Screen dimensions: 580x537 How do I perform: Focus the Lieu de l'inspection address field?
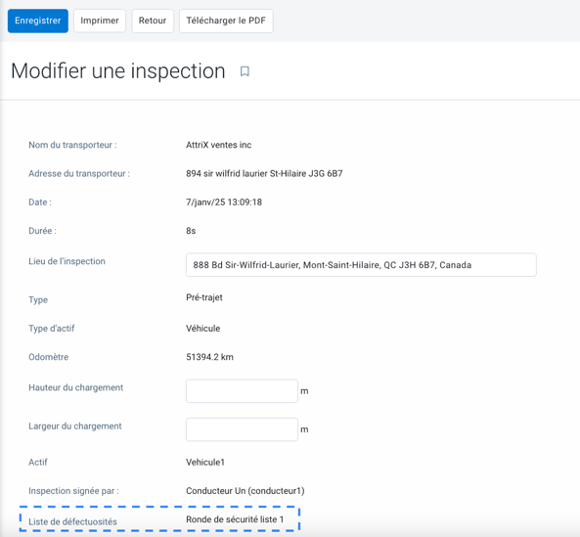coord(361,265)
